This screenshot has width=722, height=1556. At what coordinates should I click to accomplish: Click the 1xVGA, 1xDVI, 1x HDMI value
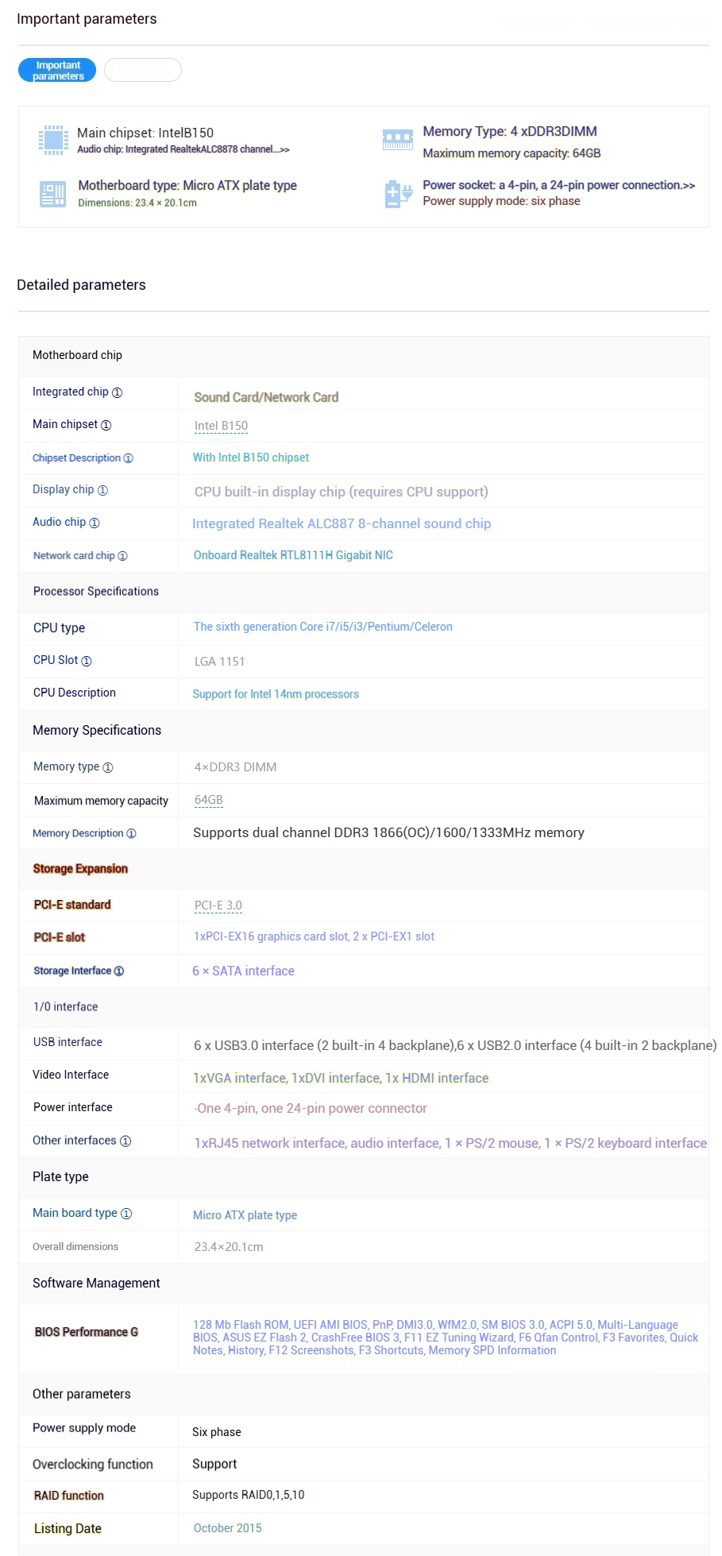pyautogui.click(x=341, y=1078)
